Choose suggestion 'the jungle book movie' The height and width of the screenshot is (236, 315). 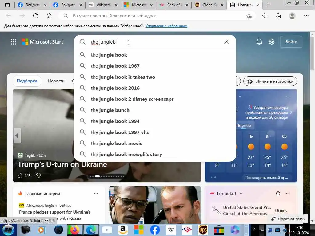(155, 143)
